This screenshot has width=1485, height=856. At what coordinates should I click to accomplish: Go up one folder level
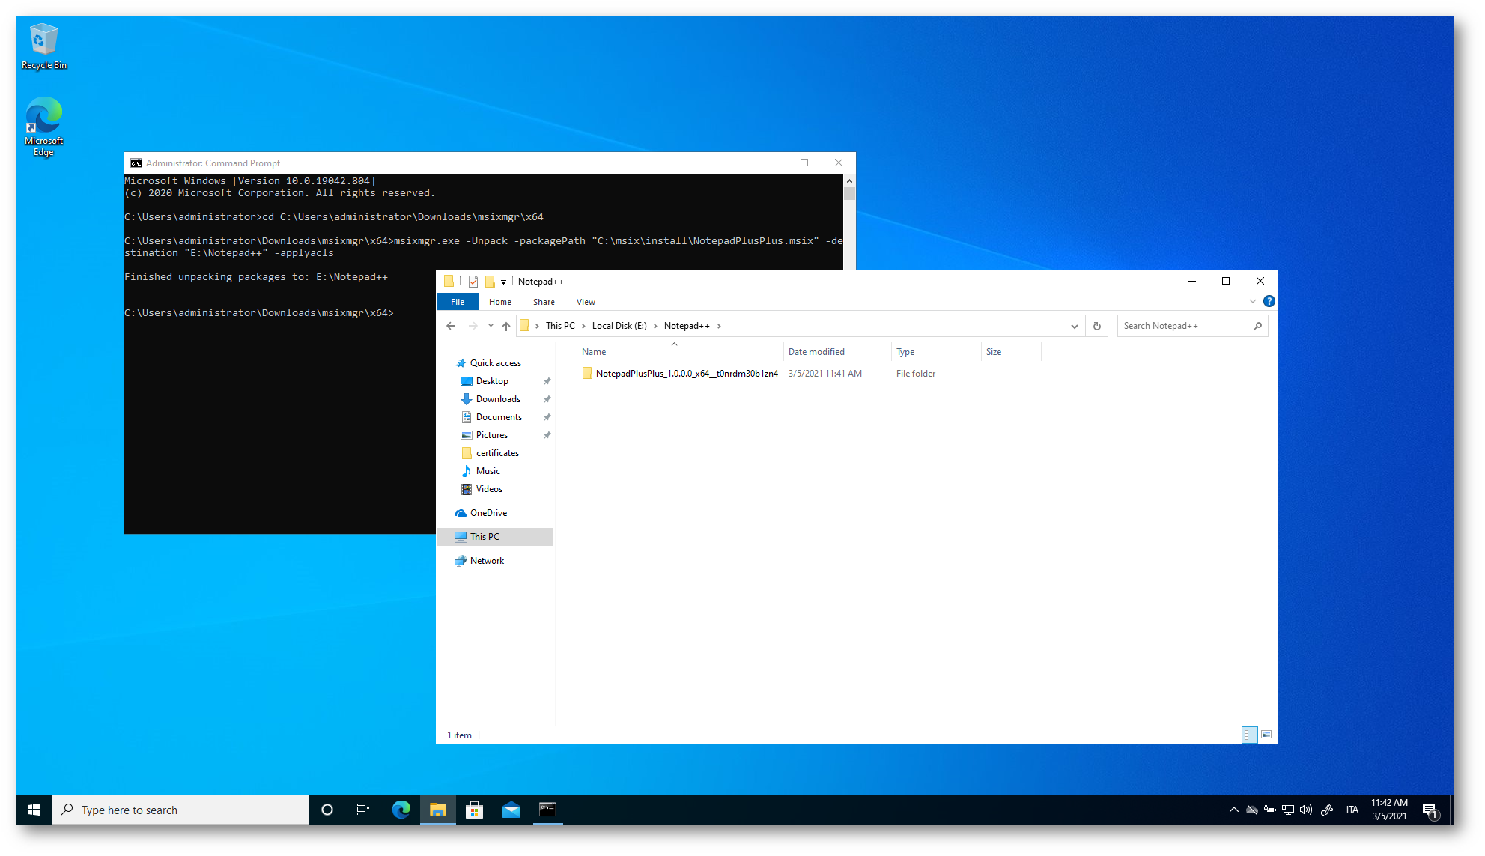(x=506, y=326)
